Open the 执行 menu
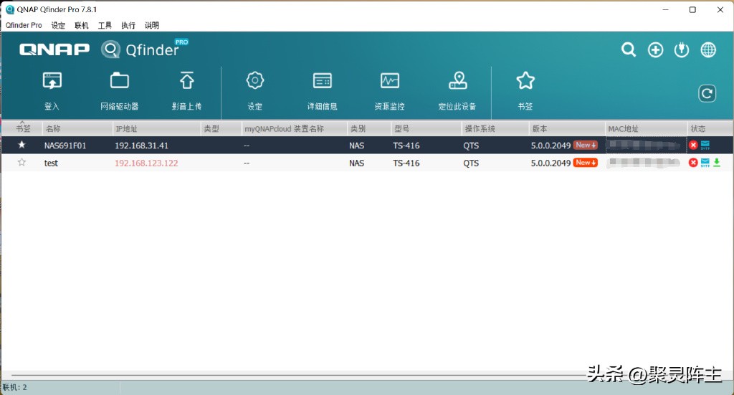734x395 pixels. coord(128,25)
